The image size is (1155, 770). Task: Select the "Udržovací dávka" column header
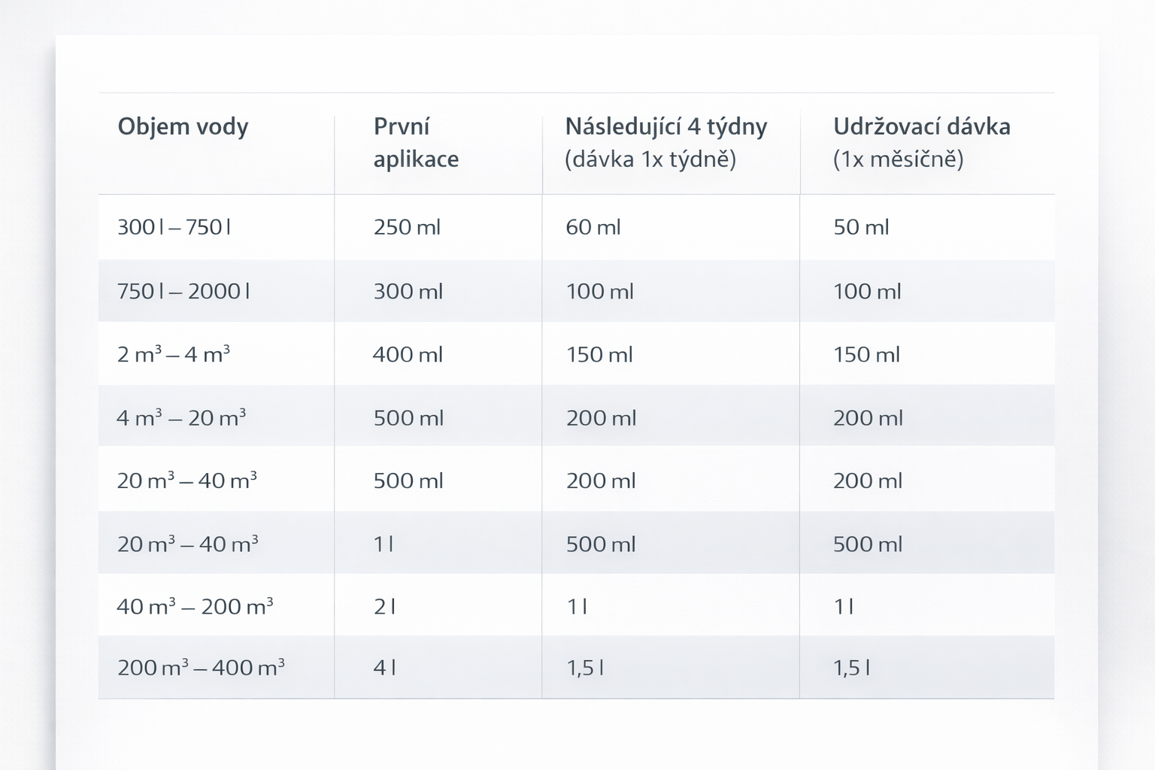tap(921, 126)
